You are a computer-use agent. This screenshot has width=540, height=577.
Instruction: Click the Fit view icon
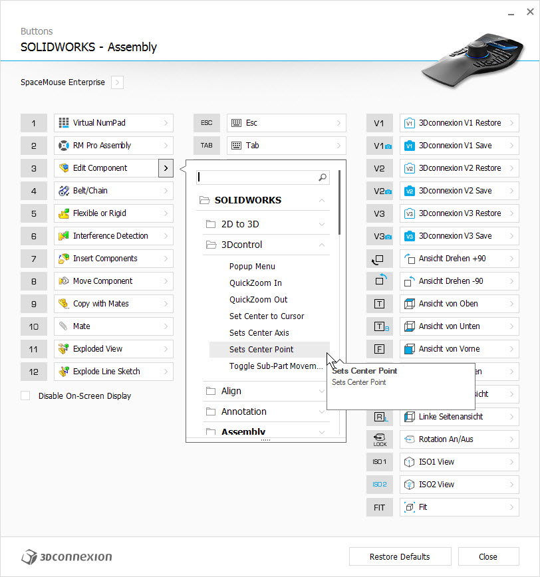410,507
